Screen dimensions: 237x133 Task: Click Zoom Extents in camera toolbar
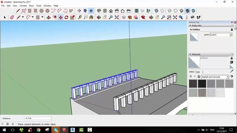tap(175, 17)
